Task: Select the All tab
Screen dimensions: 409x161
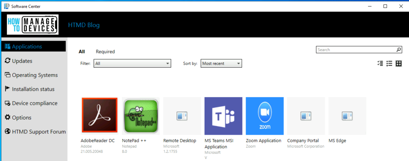Action: (82, 51)
